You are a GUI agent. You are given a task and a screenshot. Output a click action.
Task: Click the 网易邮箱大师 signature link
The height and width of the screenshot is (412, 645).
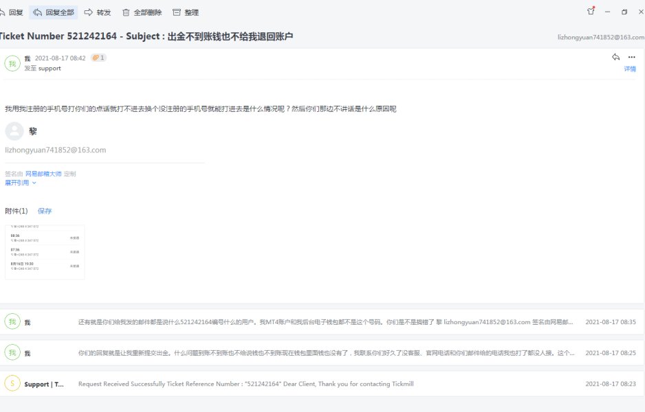pos(43,174)
